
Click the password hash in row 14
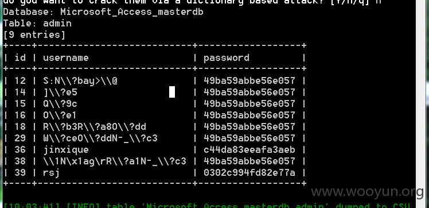coord(249,92)
